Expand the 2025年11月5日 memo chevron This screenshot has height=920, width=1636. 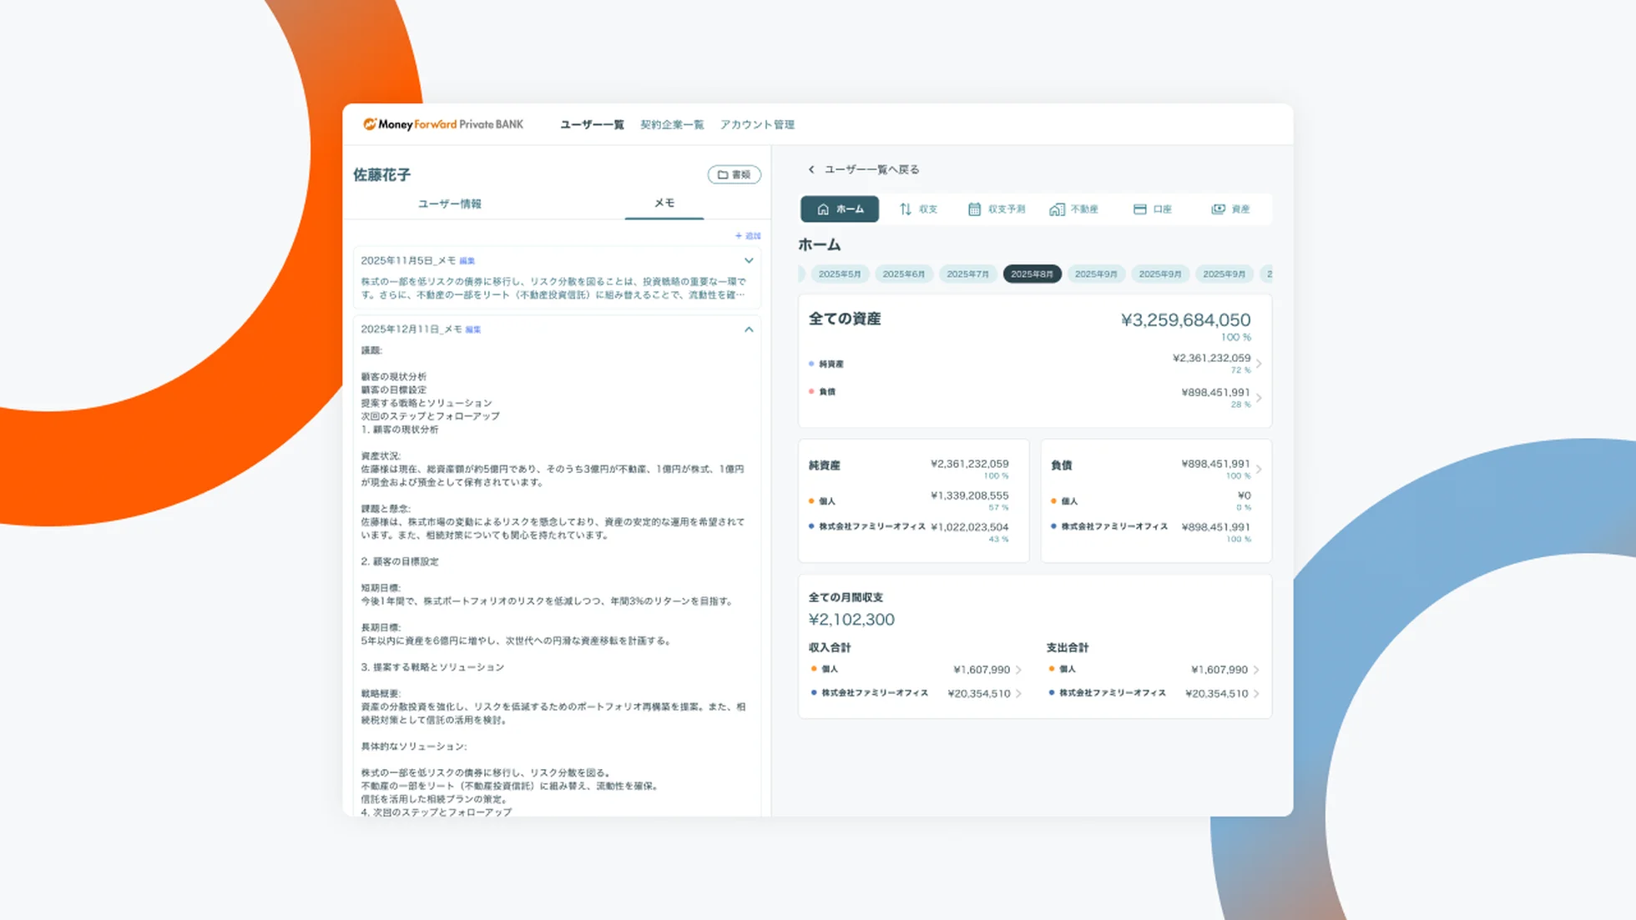pos(749,260)
